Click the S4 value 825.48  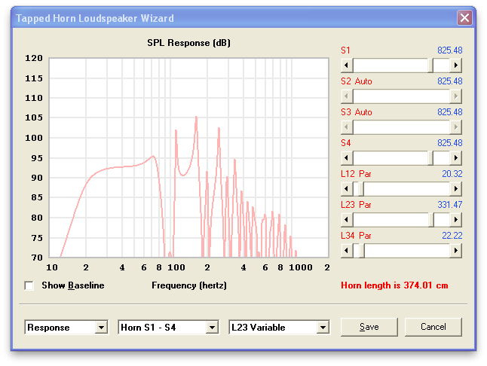tap(450, 143)
